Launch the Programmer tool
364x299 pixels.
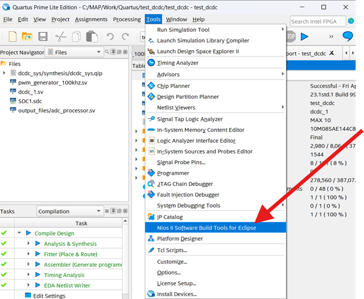tap(216, 173)
